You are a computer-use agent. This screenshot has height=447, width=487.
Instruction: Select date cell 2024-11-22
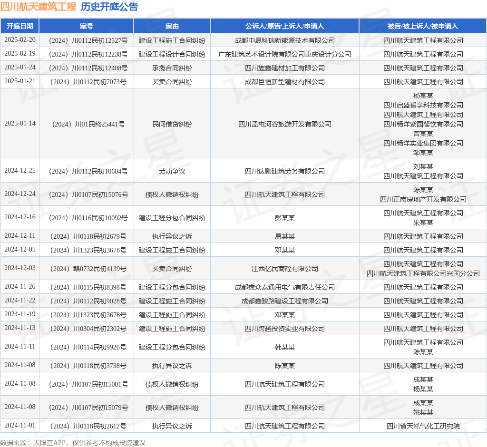[20, 300]
